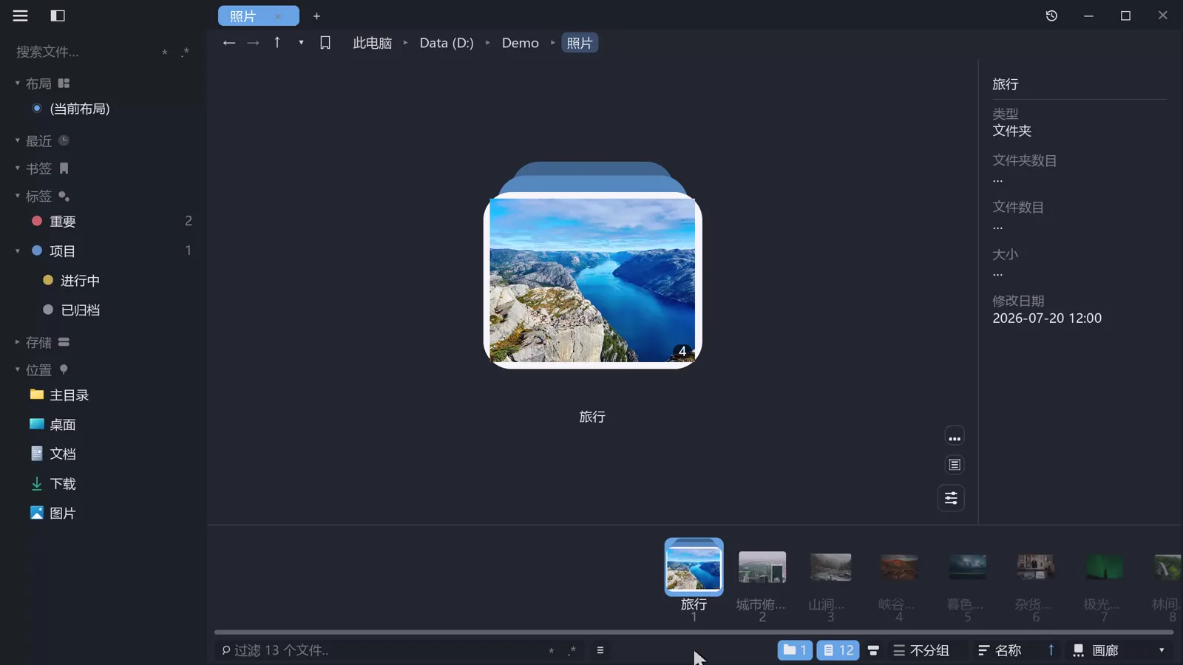The image size is (1183, 665).
Task: Collapse the 标签 section
Action: click(17, 196)
